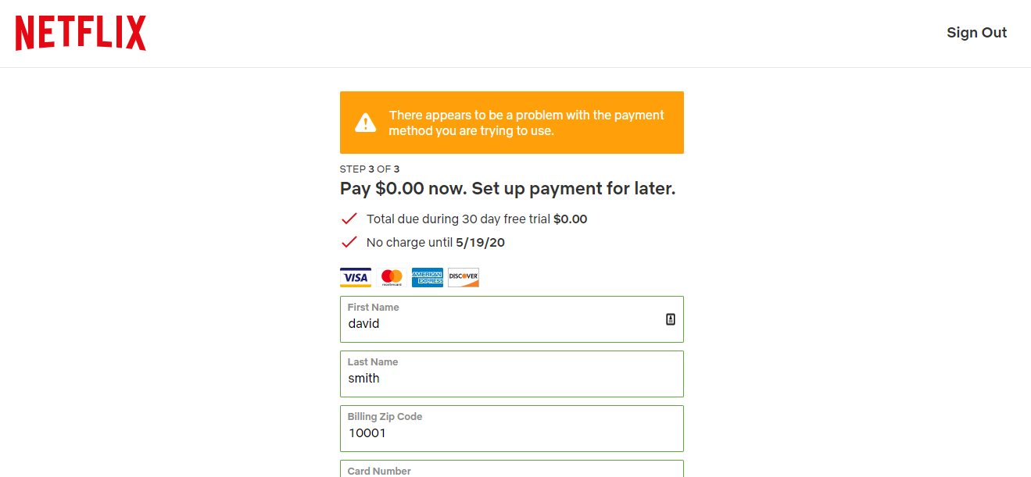Focus the First Name input field

tap(500, 323)
